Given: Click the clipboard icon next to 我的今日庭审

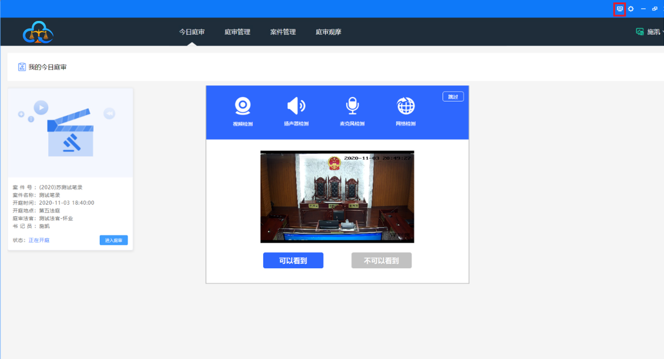Looking at the screenshot, I should (22, 67).
